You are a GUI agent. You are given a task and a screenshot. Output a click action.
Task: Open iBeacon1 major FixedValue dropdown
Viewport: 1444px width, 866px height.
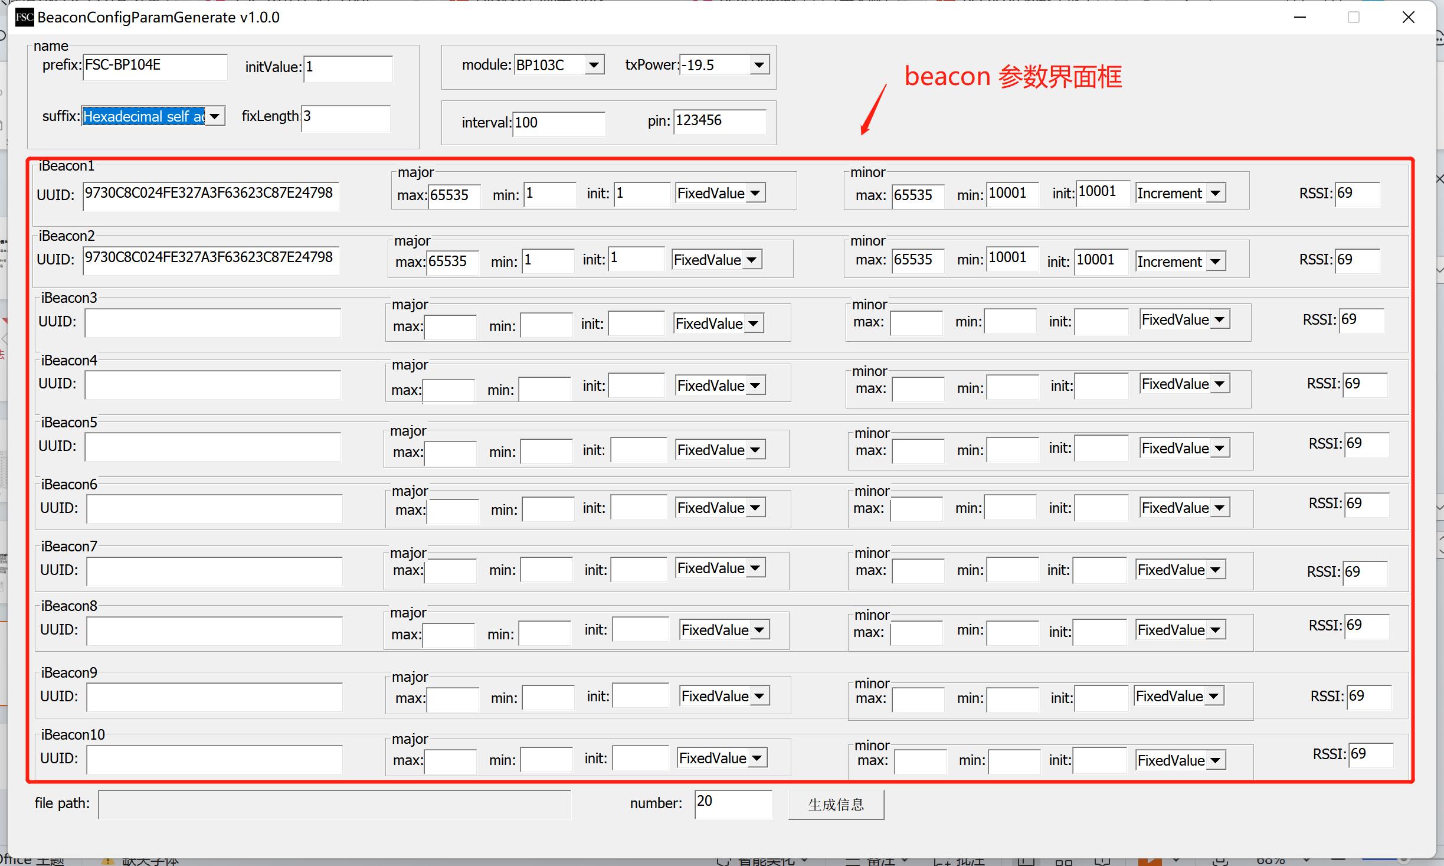point(755,193)
